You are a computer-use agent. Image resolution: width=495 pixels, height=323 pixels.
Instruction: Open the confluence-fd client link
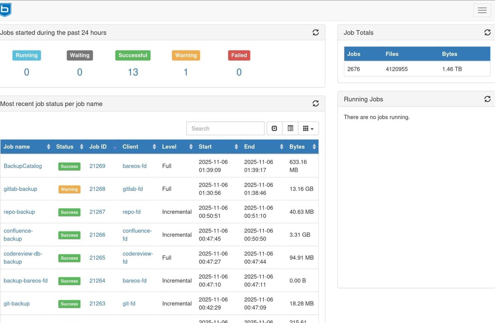[x=137, y=235]
